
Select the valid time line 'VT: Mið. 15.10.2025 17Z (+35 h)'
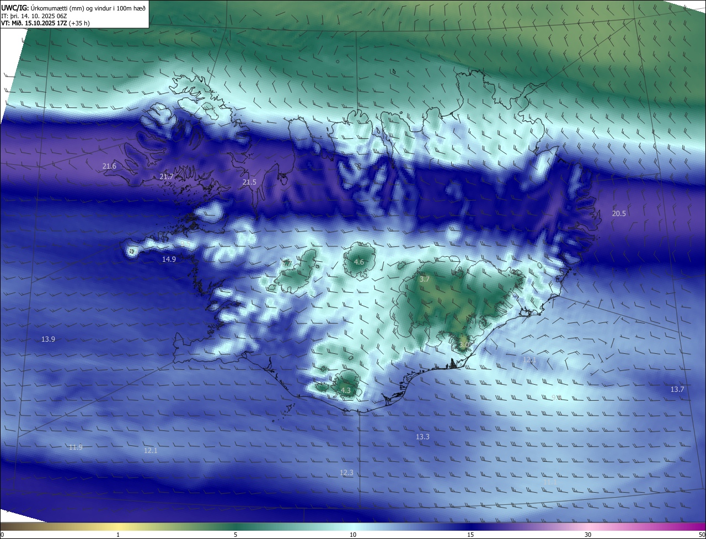tap(44, 23)
